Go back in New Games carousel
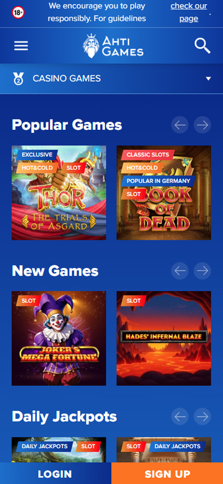This screenshot has height=484, width=223. 180,271
